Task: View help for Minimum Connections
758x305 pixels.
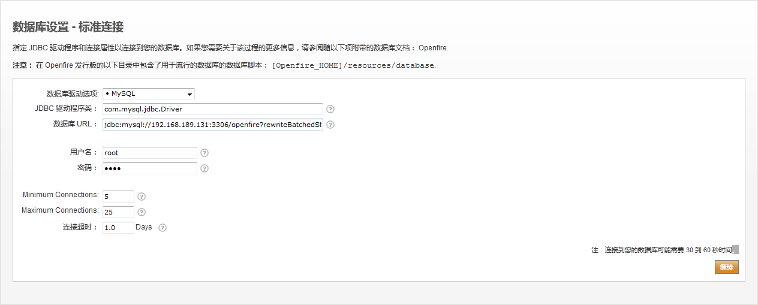Action: pyautogui.click(x=142, y=197)
